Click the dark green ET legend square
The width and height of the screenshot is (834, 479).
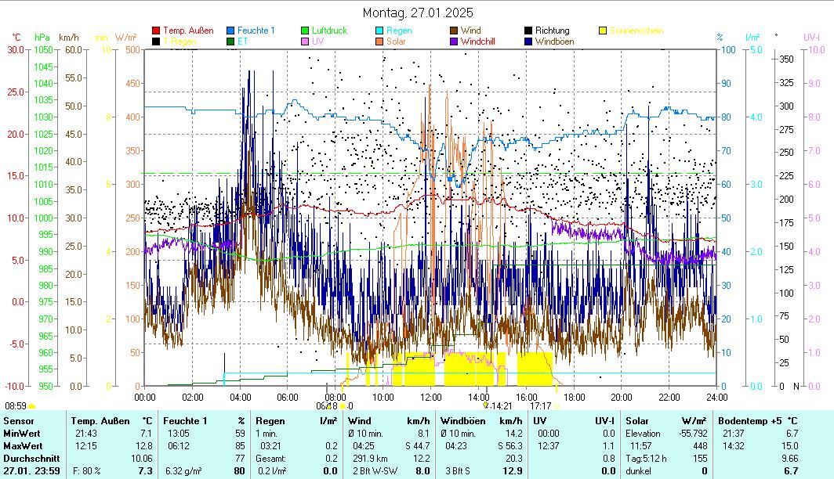[x=230, y=41]
